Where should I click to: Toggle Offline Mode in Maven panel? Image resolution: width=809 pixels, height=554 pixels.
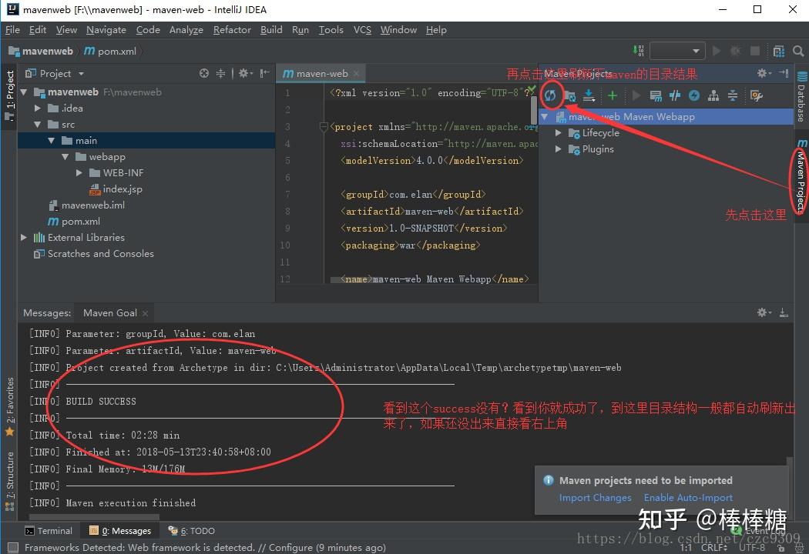click(695, 95)
